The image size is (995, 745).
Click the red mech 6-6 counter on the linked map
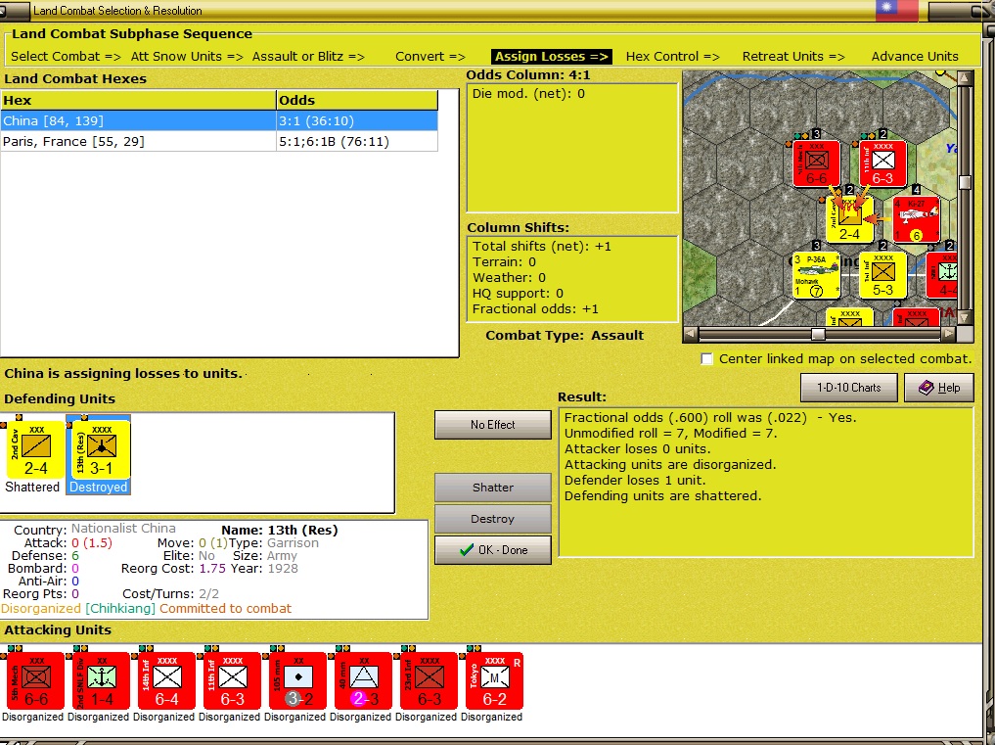click(816, 163)
